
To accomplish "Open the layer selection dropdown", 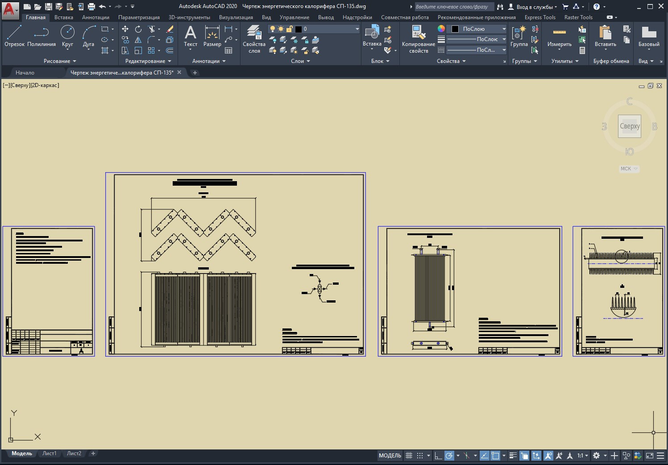I will [357, 29].
